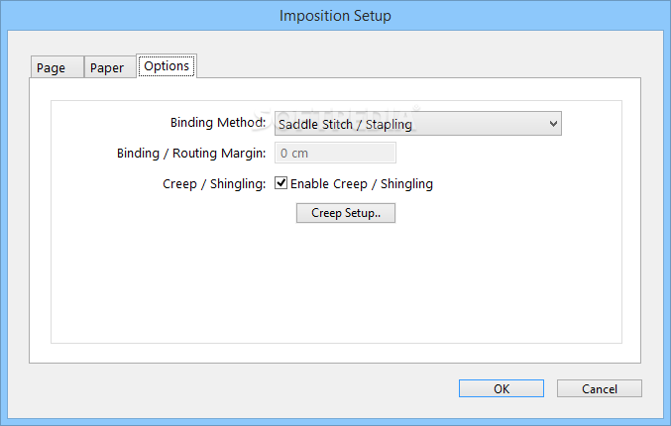Switch to the Page tab
Image resolution: width=671 pixels, height=426 pixels.
point(51,67)
